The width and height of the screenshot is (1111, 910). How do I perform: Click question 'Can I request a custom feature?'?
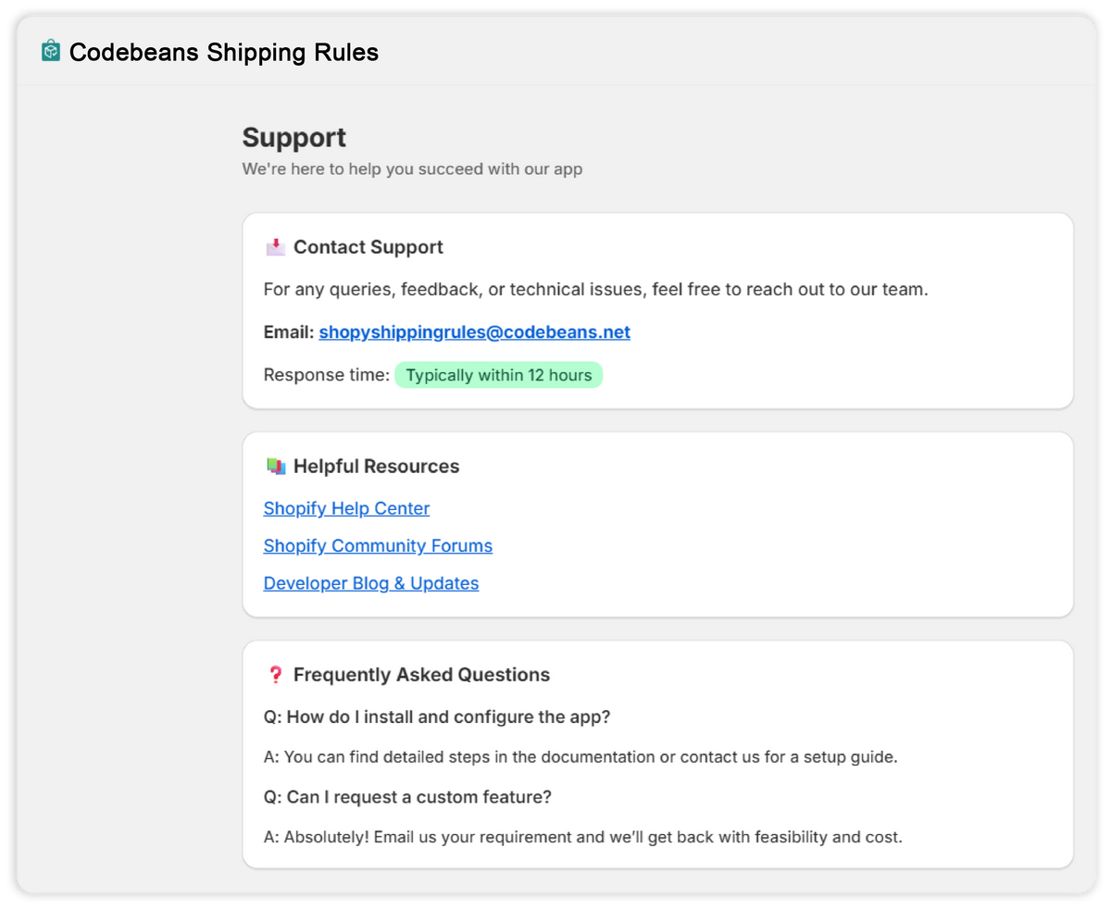point(407,797)
